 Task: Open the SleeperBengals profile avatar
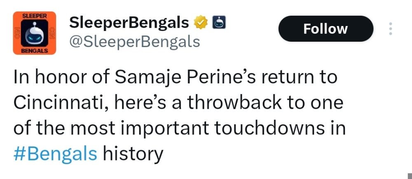(35, 33)
